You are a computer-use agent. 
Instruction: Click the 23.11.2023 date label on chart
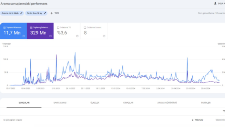(x=85, y=88)
